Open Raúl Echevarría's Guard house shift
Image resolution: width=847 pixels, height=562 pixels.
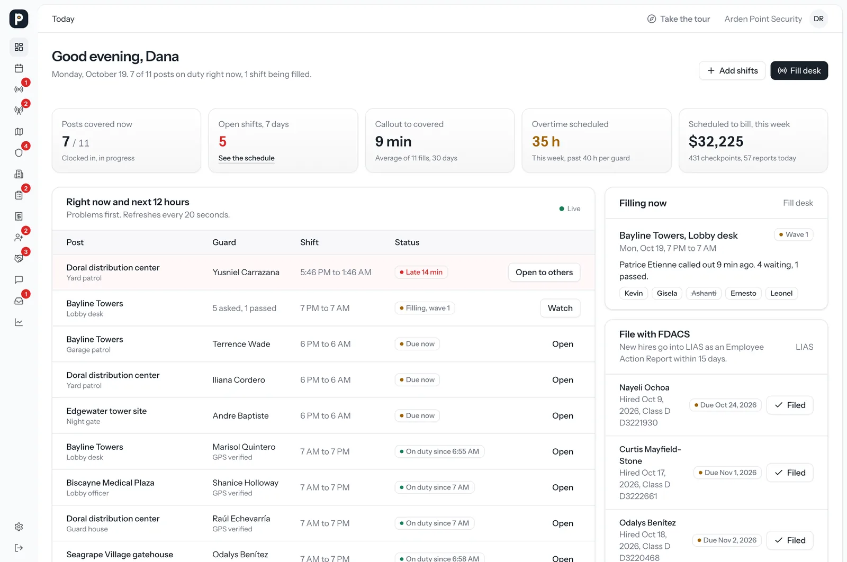coord(562,523)
